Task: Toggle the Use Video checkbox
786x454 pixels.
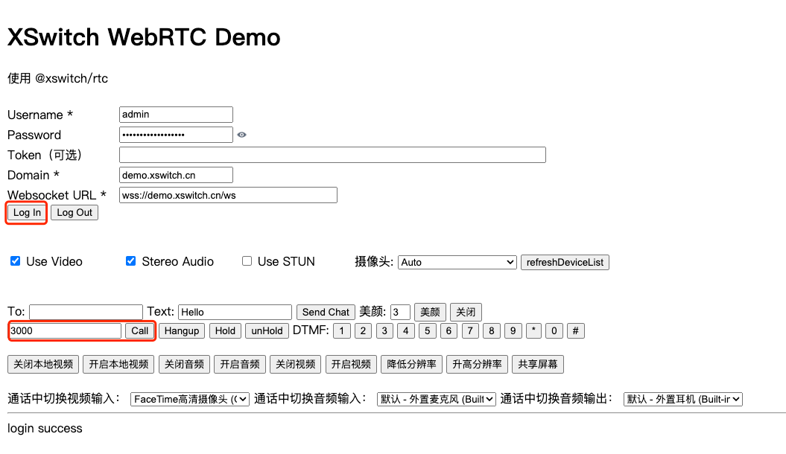Action: click(16, 260)
